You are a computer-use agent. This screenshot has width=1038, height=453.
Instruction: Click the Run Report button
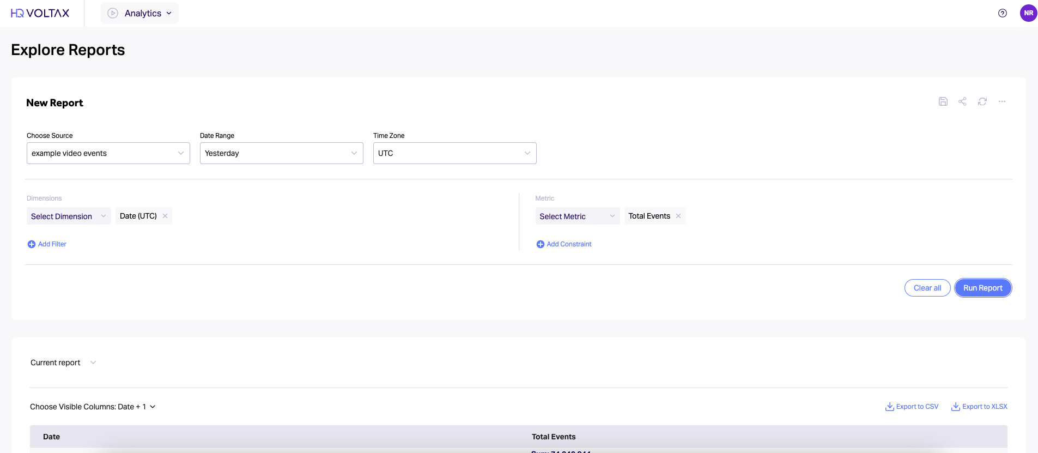click(x=983, y=288)
